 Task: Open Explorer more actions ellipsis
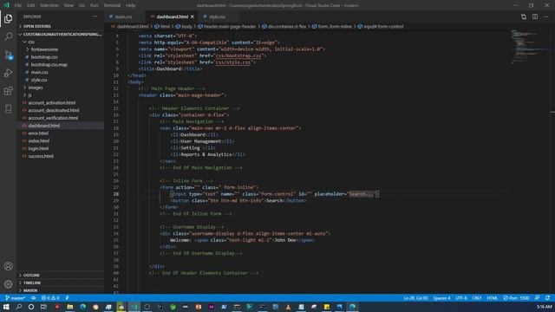pos(95,16)
